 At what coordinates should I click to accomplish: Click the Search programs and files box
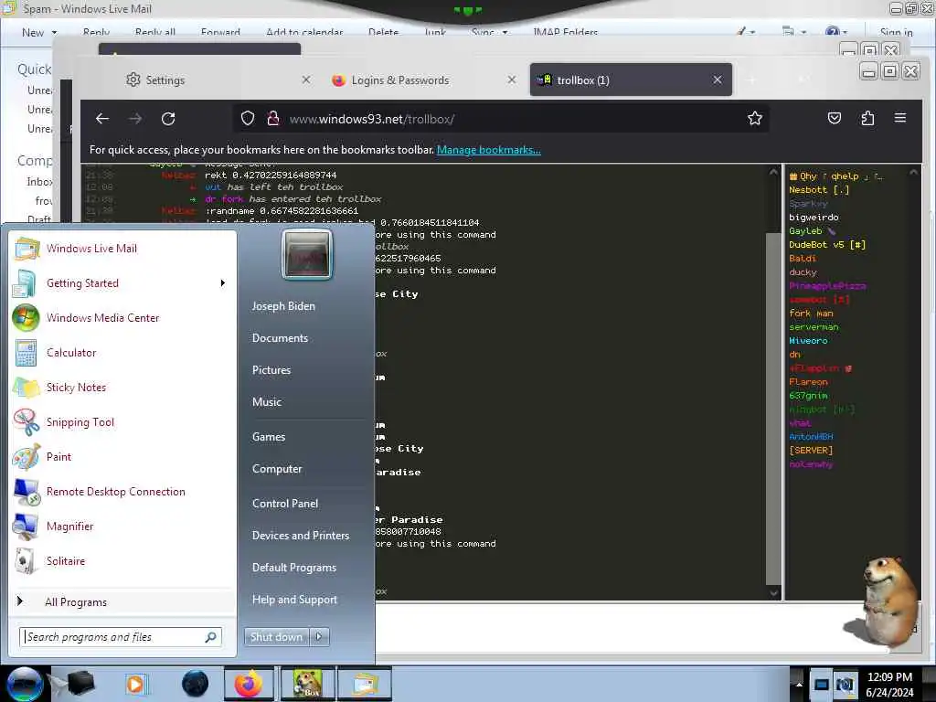121,637
